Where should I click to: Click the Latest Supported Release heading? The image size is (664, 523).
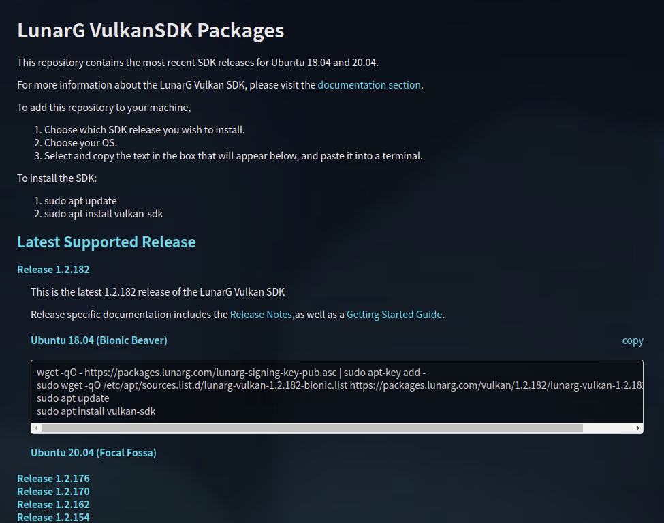(106, 242)
